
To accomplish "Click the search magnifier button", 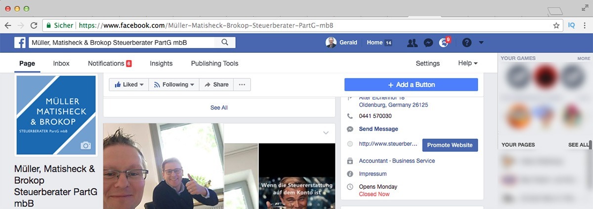I will [225, 42].
